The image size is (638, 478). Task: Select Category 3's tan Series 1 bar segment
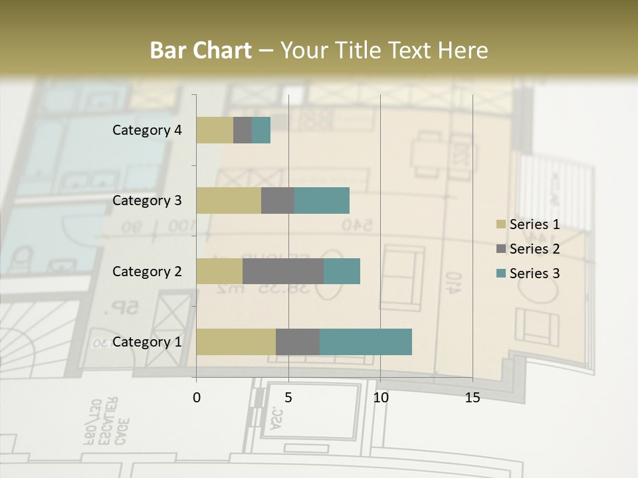click(229, 200)
